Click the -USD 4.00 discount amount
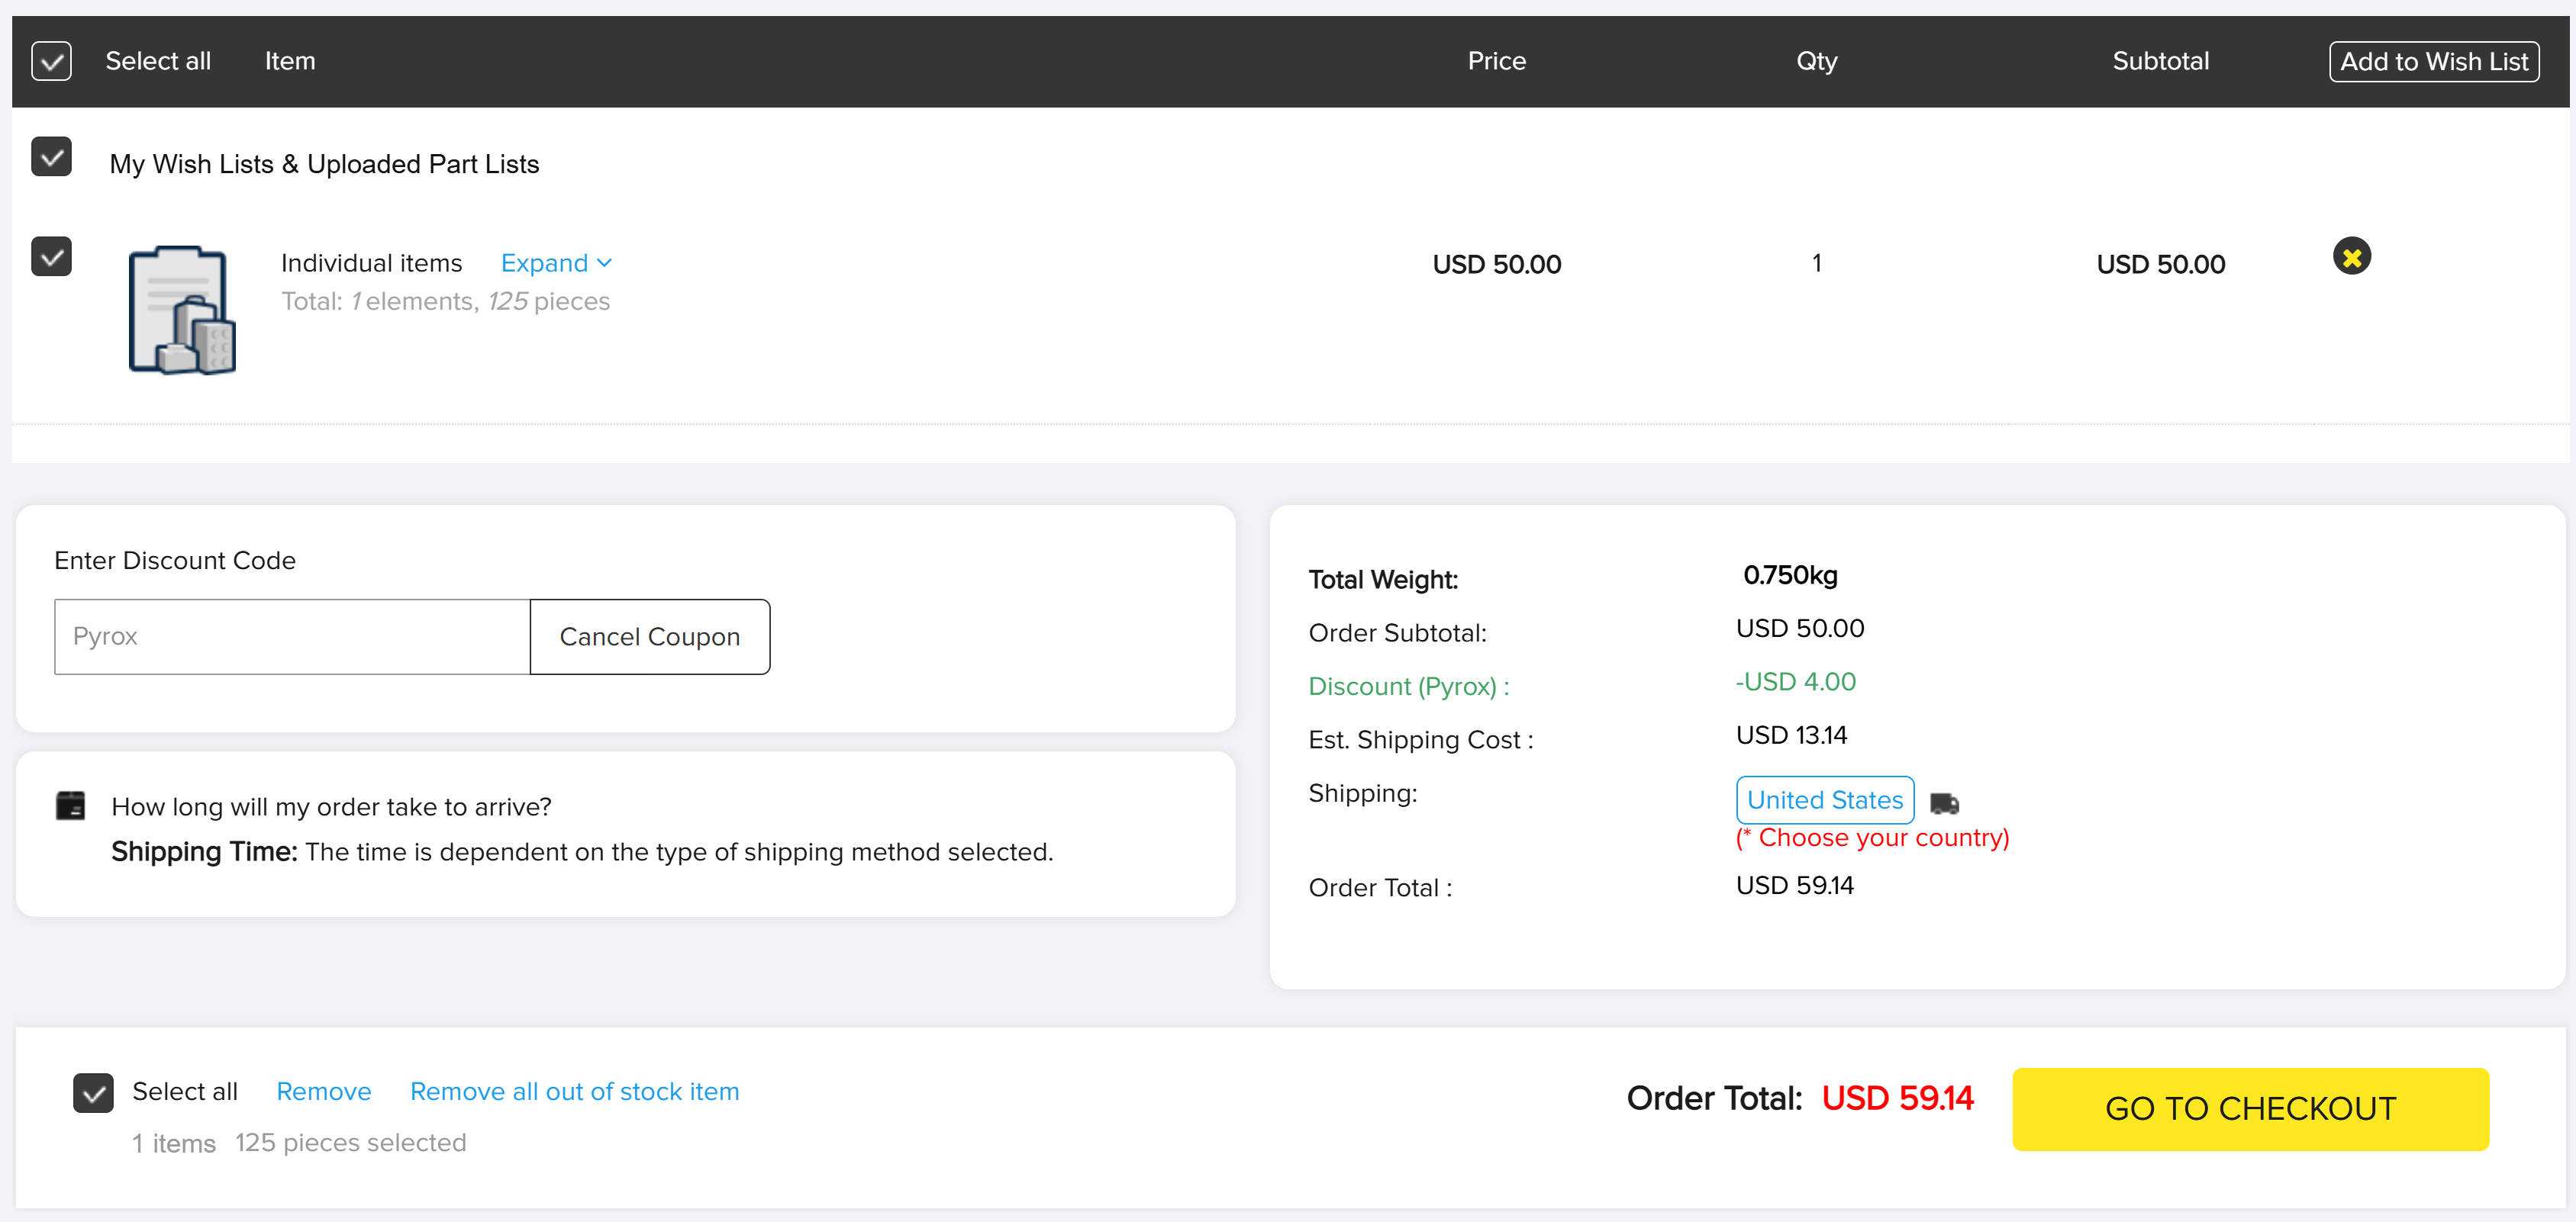The width and height of the screenshot is (2576, 1222). [x=1795, y=681]
